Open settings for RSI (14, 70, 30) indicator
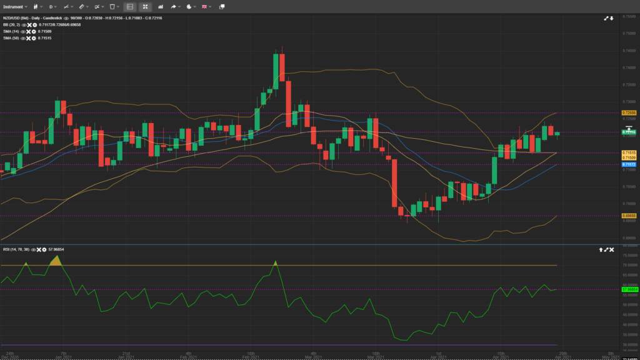This screenshot has height=360, width=640. pyautogui.click(x=44, y=249)
